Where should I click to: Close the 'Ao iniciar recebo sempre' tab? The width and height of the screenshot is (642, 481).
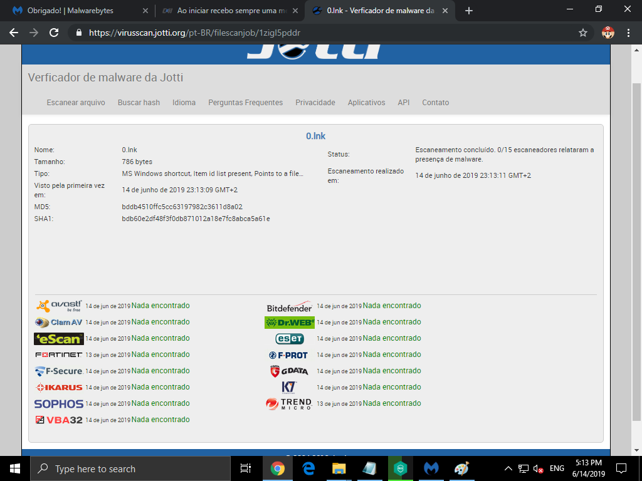(x=295, y=11)
